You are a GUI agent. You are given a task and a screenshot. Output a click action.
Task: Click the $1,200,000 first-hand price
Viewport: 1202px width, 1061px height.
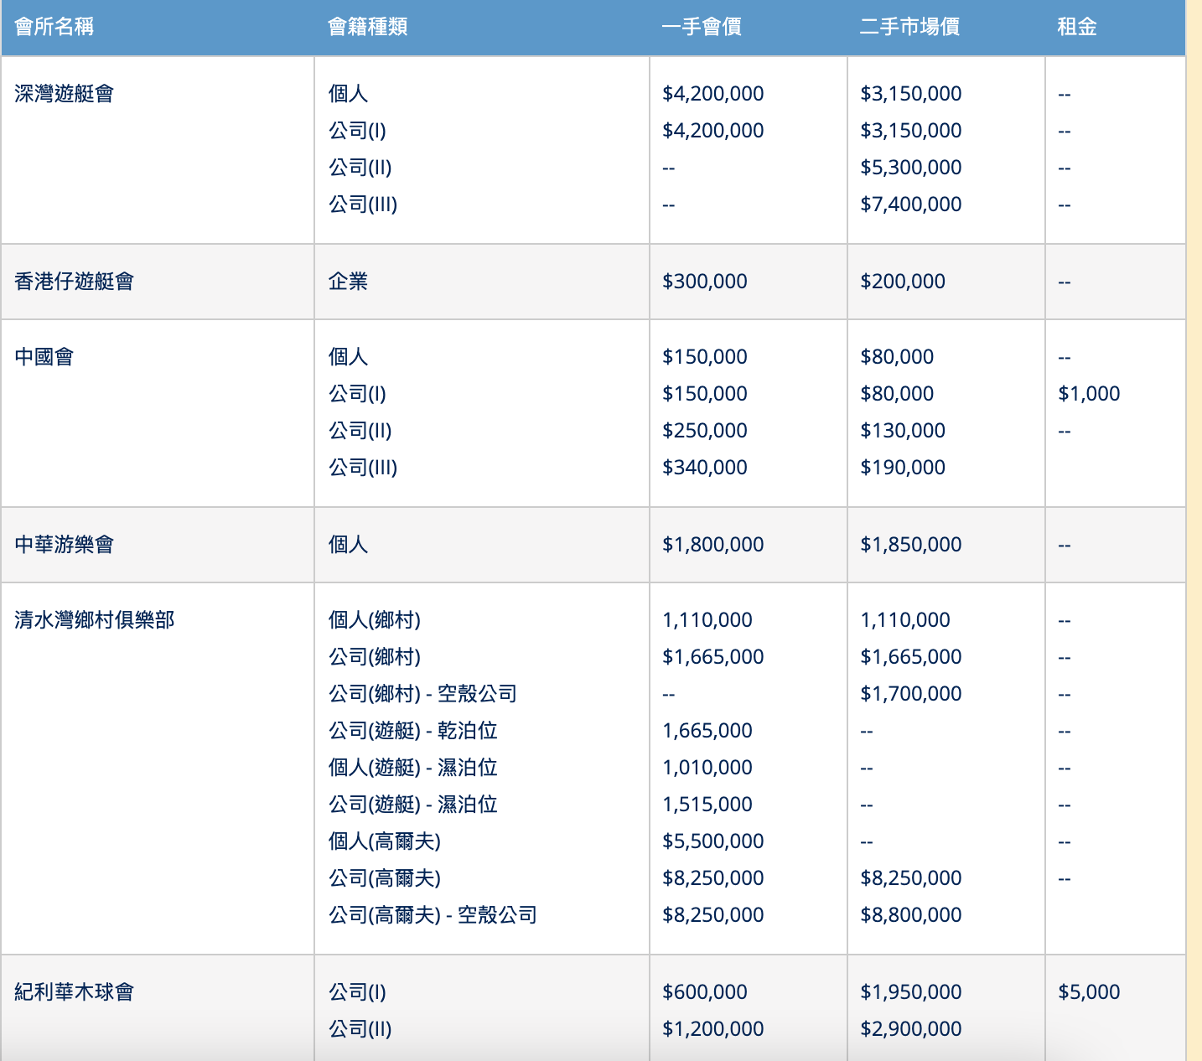pyautogui.click(x=712, y=1029)
